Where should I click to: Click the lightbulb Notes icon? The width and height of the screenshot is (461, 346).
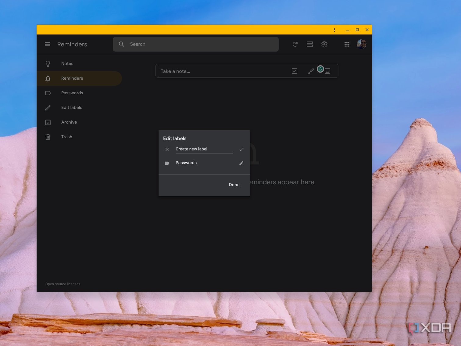[48, 63]
